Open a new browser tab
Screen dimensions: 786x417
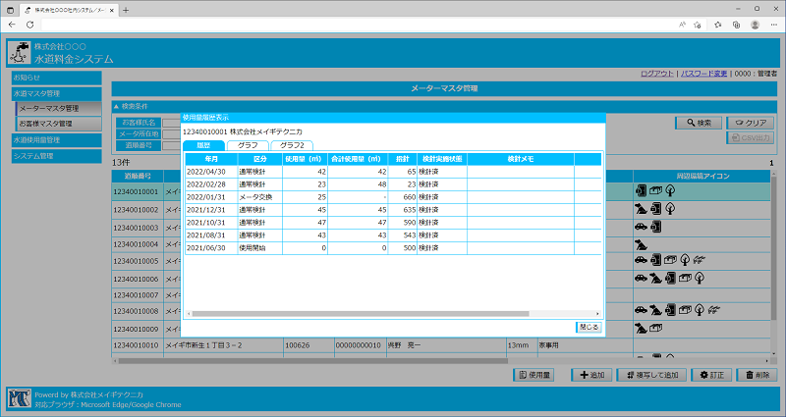(x=126, y=10)
